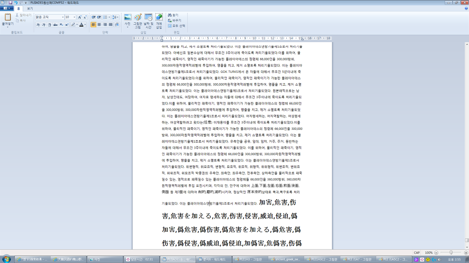Switch to the 보기 (View) tab
Image resolution: width=469 pixels, height=263 pixels.
coord(30,8)
